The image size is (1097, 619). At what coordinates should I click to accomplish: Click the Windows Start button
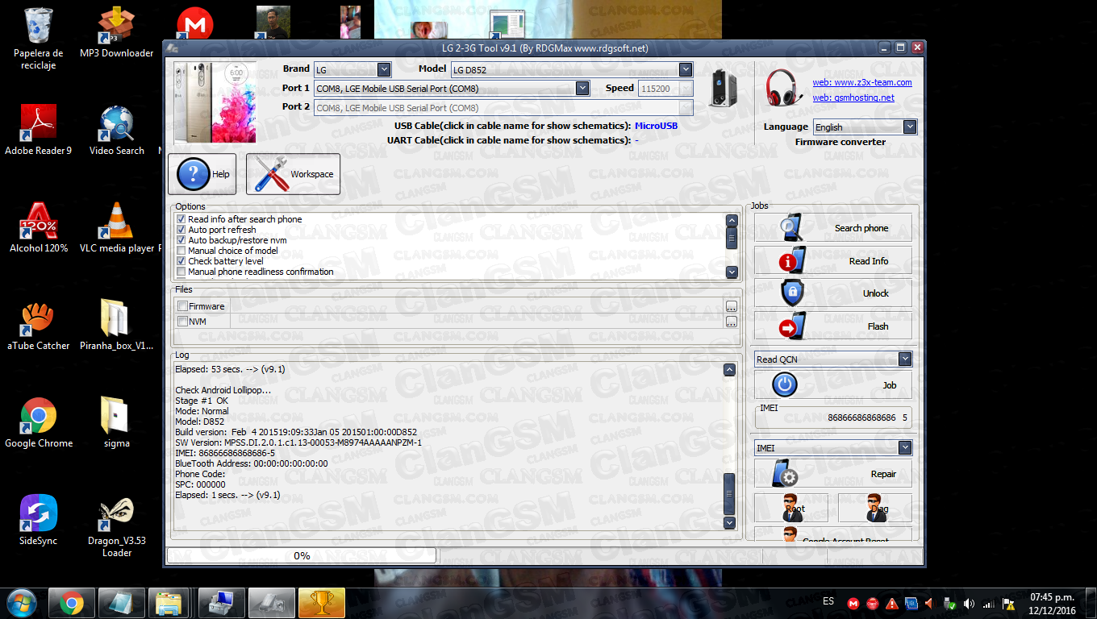(21, 602)
